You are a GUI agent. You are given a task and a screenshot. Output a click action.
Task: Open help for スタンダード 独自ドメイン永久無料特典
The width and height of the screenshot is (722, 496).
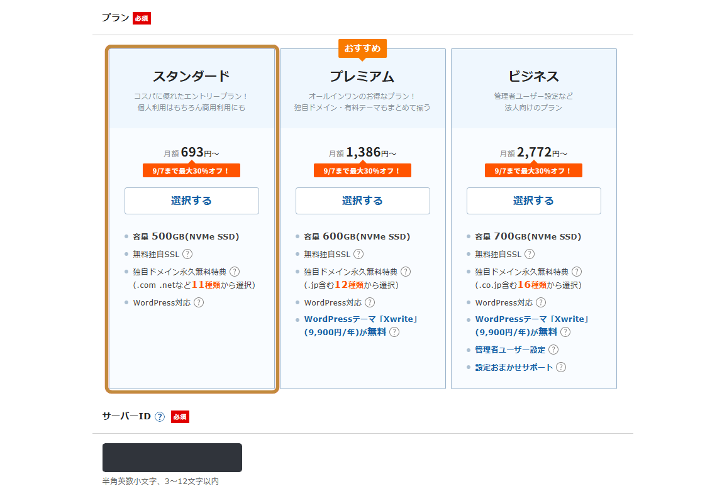click(235, 272)
